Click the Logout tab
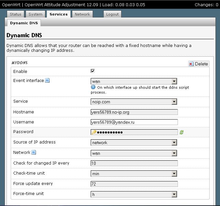Screen dimensions: 220x206 (x=112, y=14)
